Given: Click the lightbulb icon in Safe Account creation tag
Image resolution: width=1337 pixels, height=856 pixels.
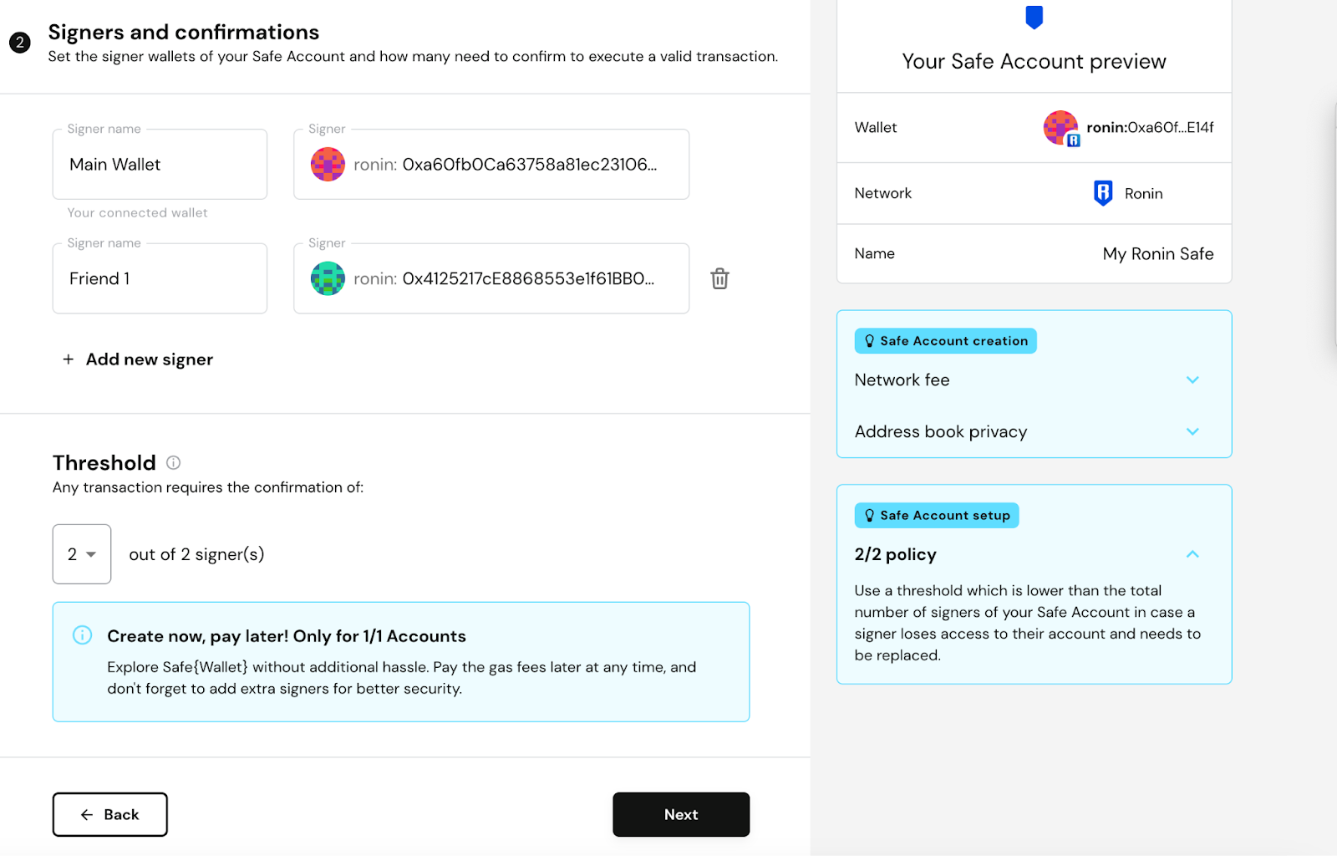Looking at the screenshot, I should (869, 341).
